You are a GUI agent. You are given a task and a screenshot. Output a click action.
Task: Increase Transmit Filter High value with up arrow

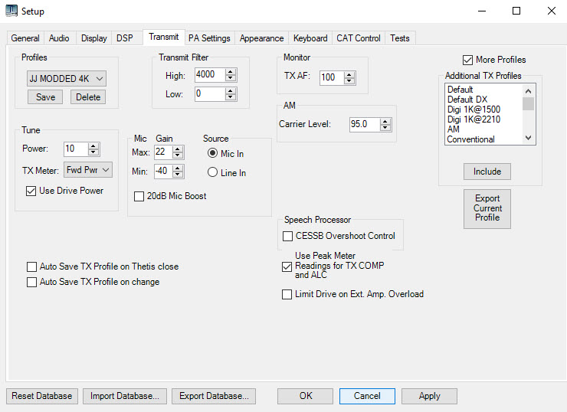pos(231,72)
